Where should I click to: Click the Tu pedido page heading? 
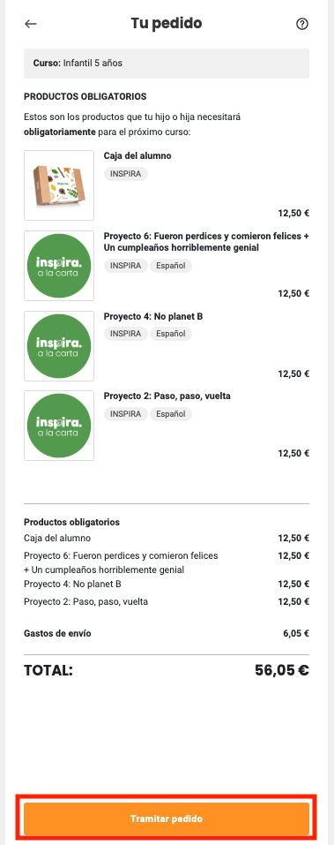tap(167, 24)
